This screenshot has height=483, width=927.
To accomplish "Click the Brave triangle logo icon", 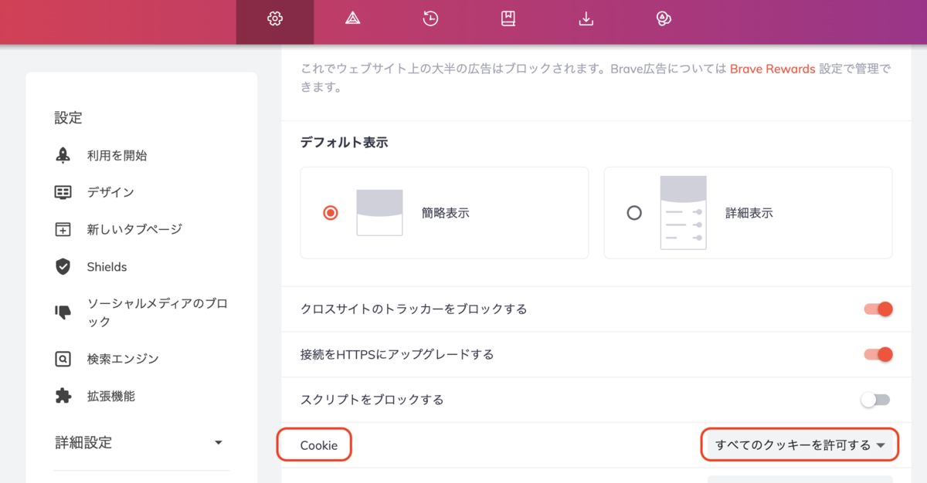I will (352, 18).
